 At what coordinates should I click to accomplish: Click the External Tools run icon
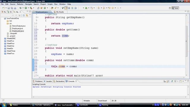(31, 8)
